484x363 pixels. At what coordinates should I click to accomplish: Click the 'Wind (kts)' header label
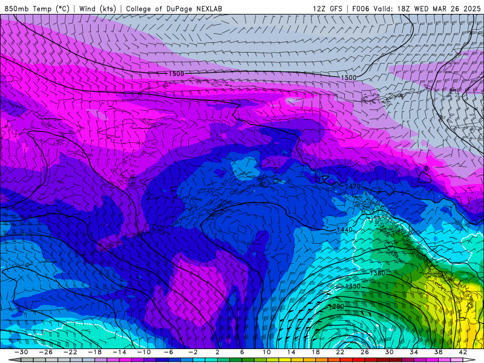coord(97,8)
